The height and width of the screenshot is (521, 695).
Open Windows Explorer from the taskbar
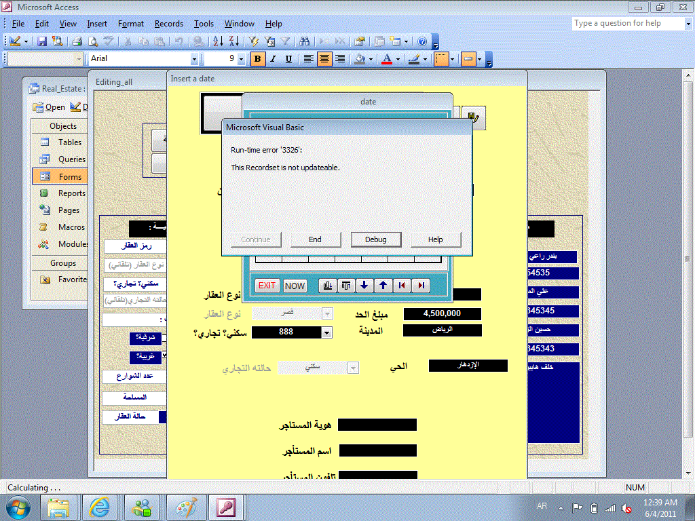(58, 507)
